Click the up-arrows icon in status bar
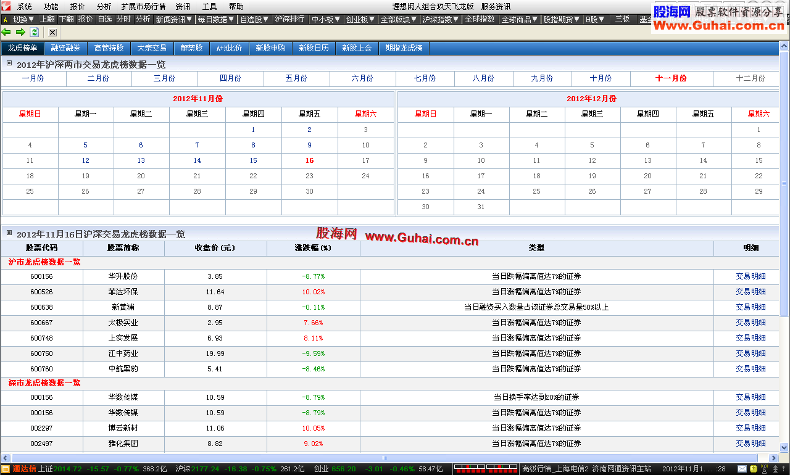The height and width of the screenshot is (475, 790). pyautogui.click(x=774, y=469)
